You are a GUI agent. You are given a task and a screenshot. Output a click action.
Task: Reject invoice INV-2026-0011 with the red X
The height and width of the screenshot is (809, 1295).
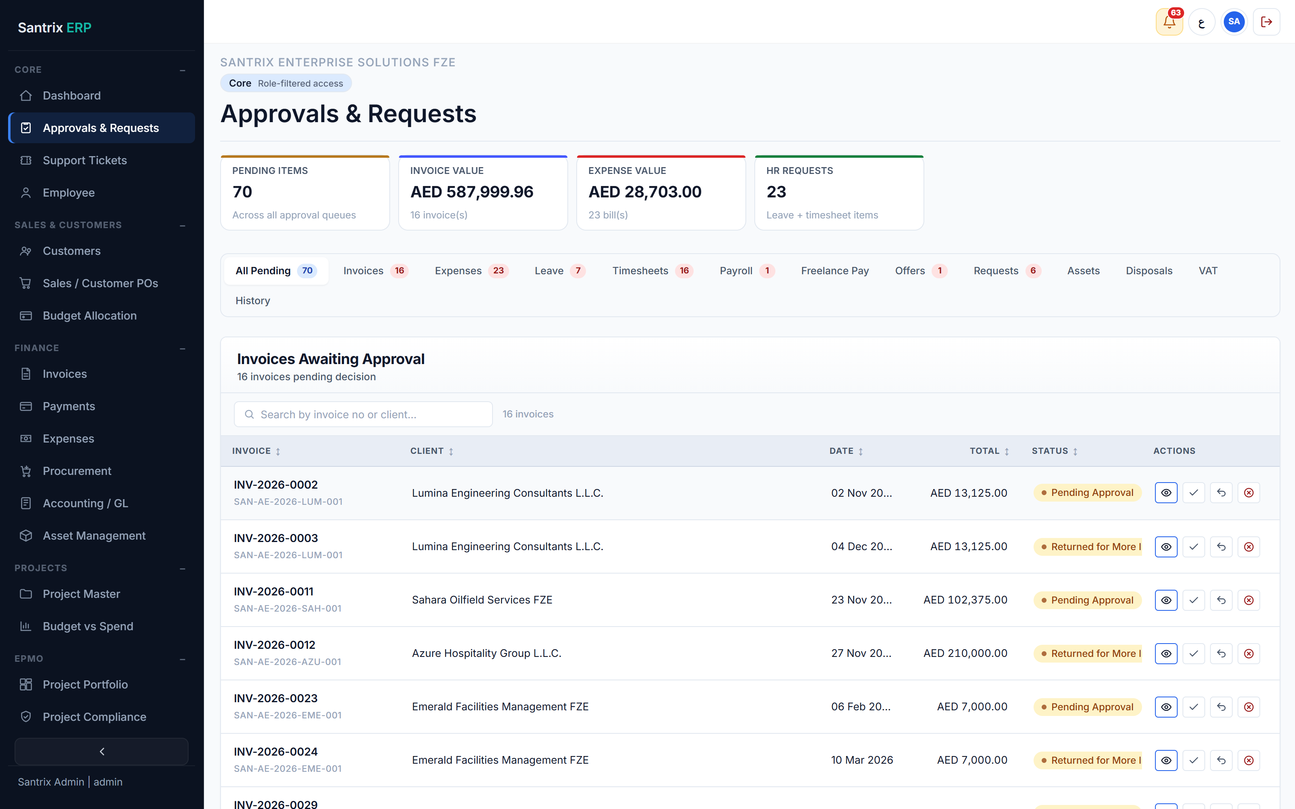(1249, 600)
